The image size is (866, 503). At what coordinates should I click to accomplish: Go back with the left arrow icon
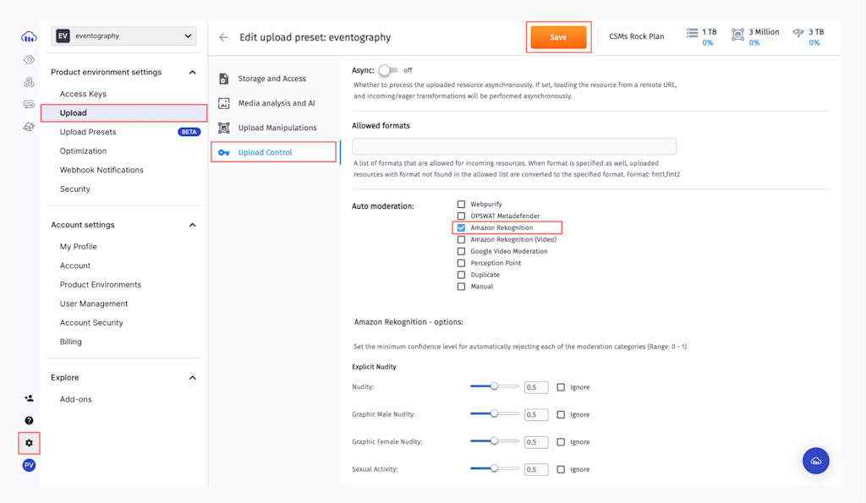[x=223, y=37]
